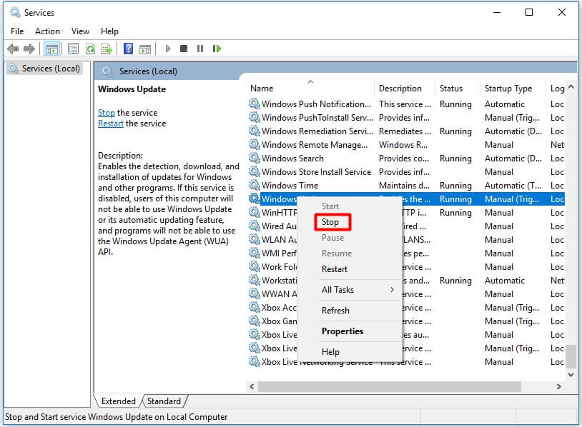The height and width of the screenshot is (427, 582).
Task: Open the Help toolbar icon
Action: [x=128, y=49]
